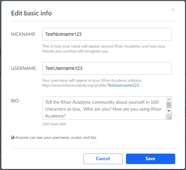Save the basic info changes
The width and height of the screenshot is (186, 170).
point(151,159)
